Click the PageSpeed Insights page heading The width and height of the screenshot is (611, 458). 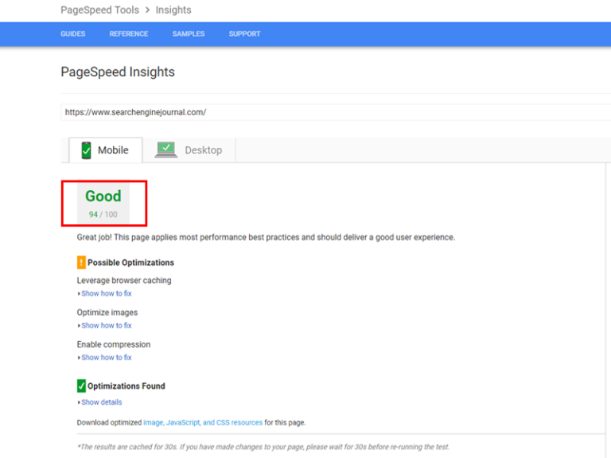tap(118, 72)
